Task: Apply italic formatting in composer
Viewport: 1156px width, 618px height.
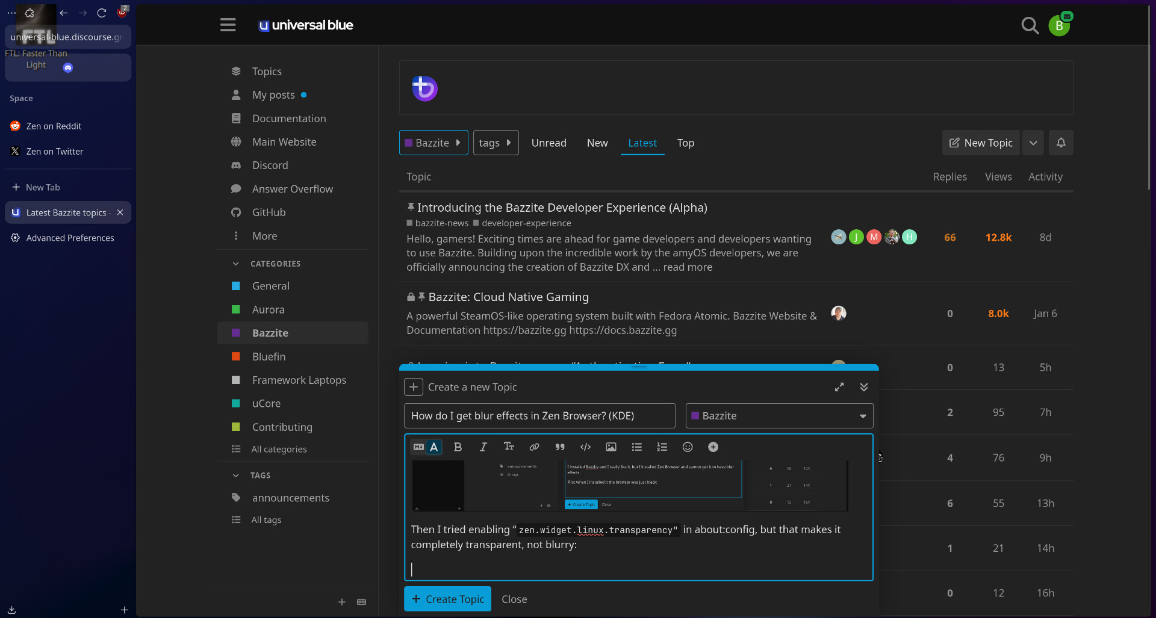Action: click(x=483, y=447)
